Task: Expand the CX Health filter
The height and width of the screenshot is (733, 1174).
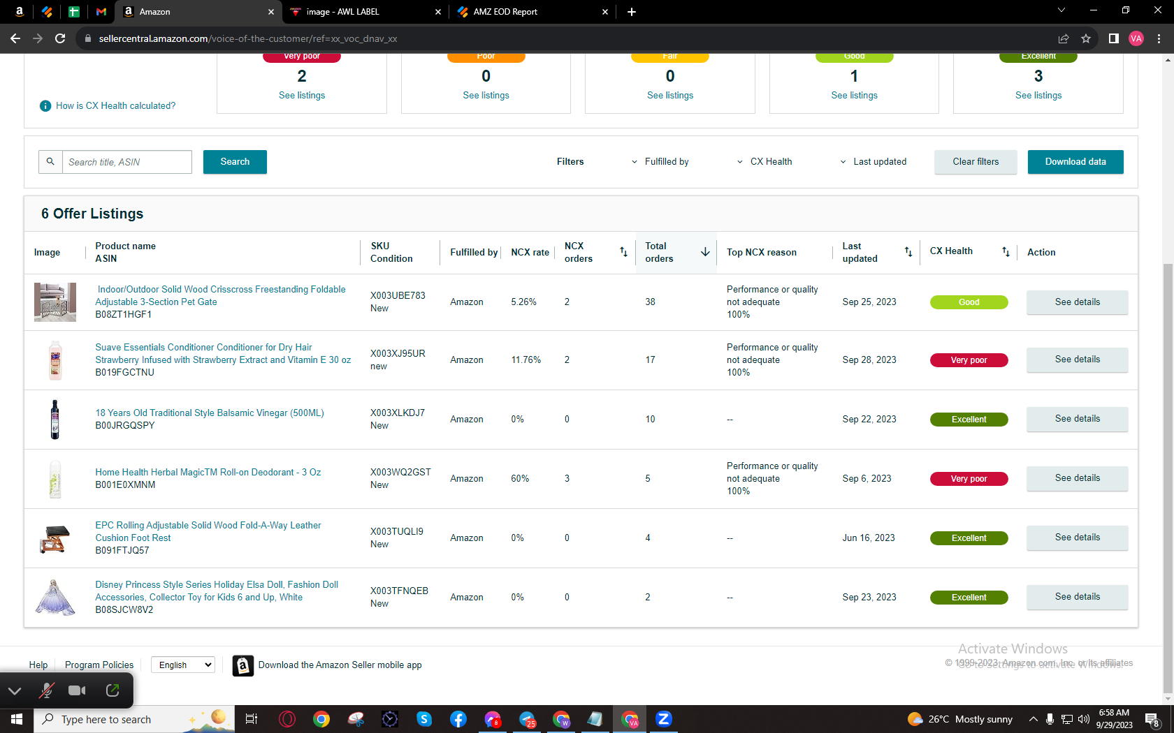Action: click(764, 162)
